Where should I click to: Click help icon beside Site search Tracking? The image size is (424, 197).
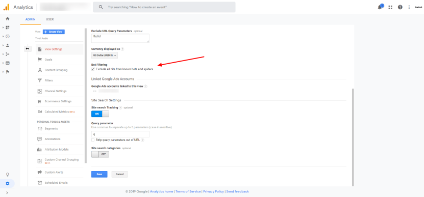point(120,107)
